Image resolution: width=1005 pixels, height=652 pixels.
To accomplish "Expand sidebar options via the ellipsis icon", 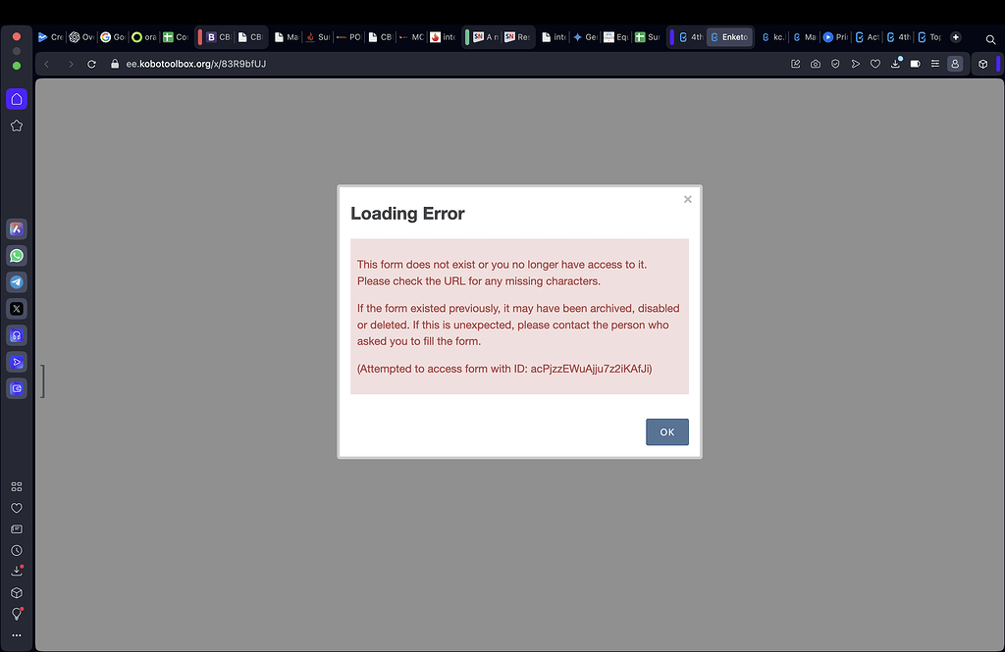I will (16, 633).
